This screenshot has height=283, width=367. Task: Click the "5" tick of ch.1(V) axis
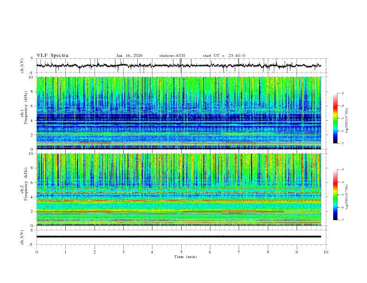pos(32,58)
